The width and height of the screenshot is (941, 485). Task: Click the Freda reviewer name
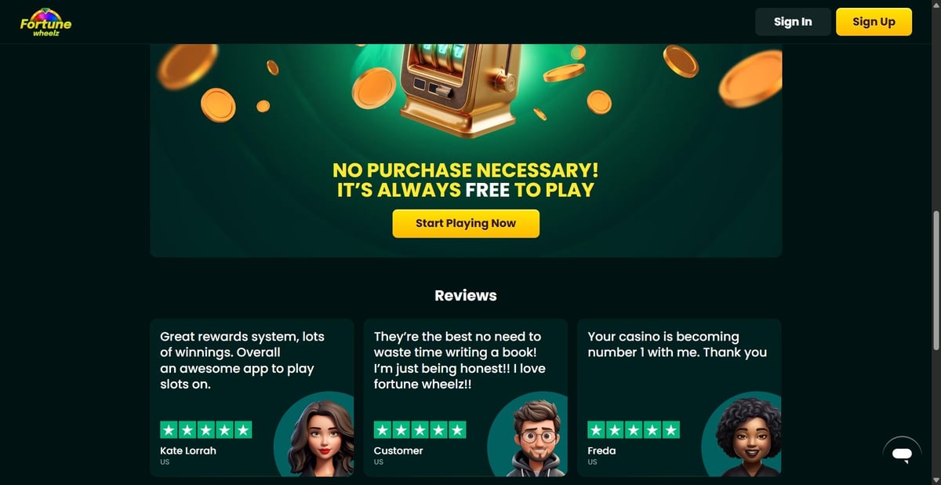(601, 450)
